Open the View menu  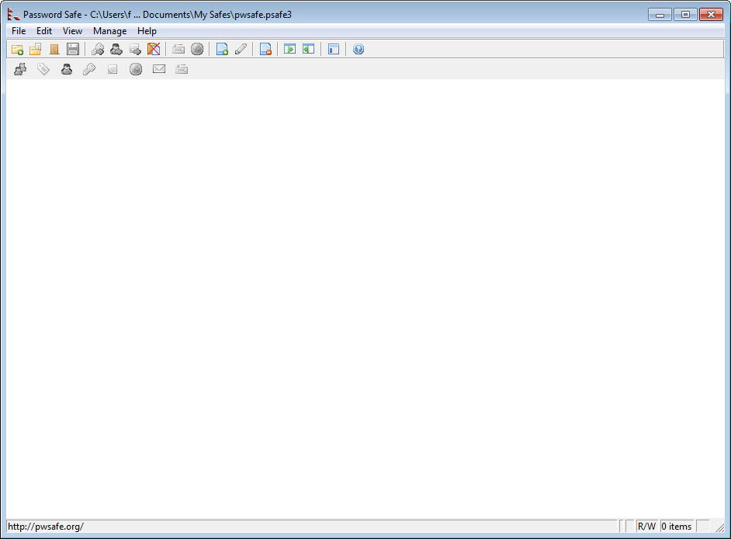tap(72, 31)
